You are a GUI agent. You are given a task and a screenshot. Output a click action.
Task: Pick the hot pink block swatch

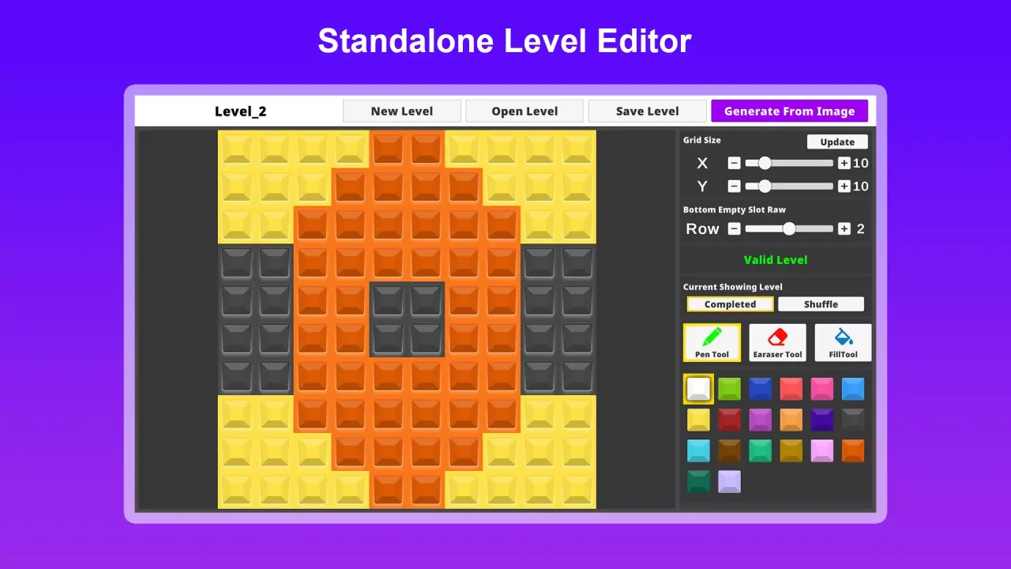821,389
